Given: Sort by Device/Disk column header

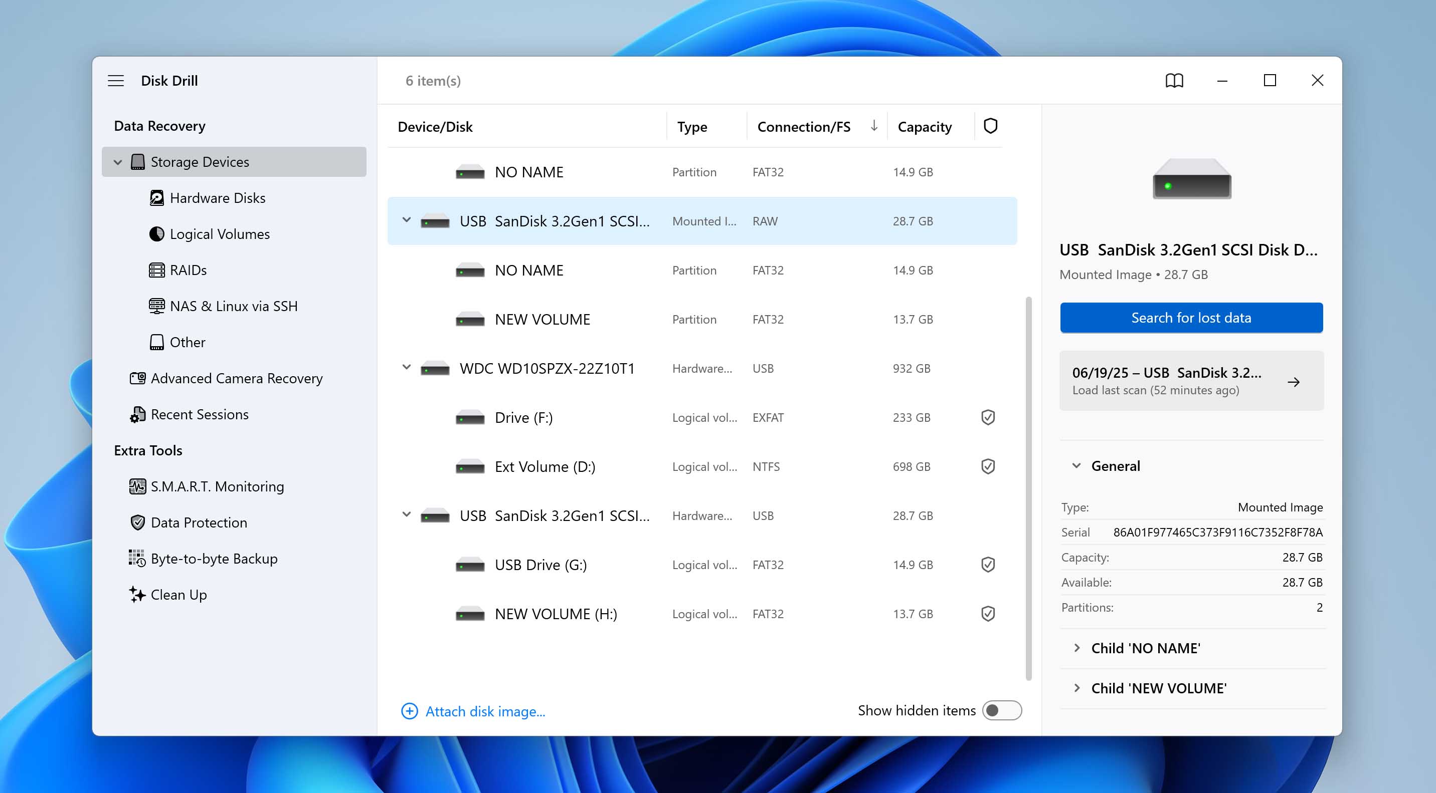Looking at the screenshot, I should (x=435, y=127).
